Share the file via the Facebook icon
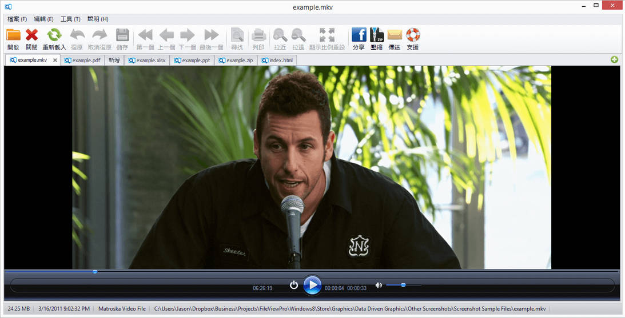The image size is (625, 318). (359, 35)
